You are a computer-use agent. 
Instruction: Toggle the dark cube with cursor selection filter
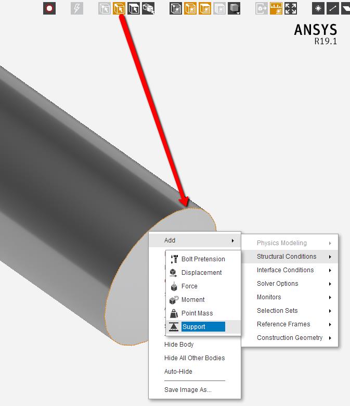click(134, 8)
